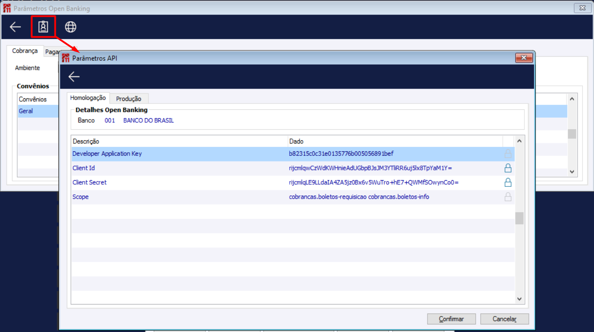Open API parameters using the badge toolbar icon
This screenshot has width=594, height=332.
pyautogui.click(x=43, y=27)
